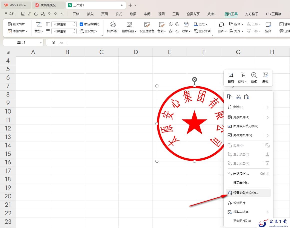Open the name box dropdown showing 图片 1

[x=40, y=42]
